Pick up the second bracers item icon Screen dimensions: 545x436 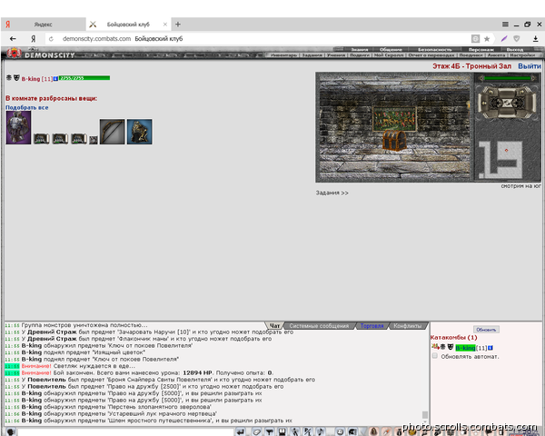(x=60, y=139)
